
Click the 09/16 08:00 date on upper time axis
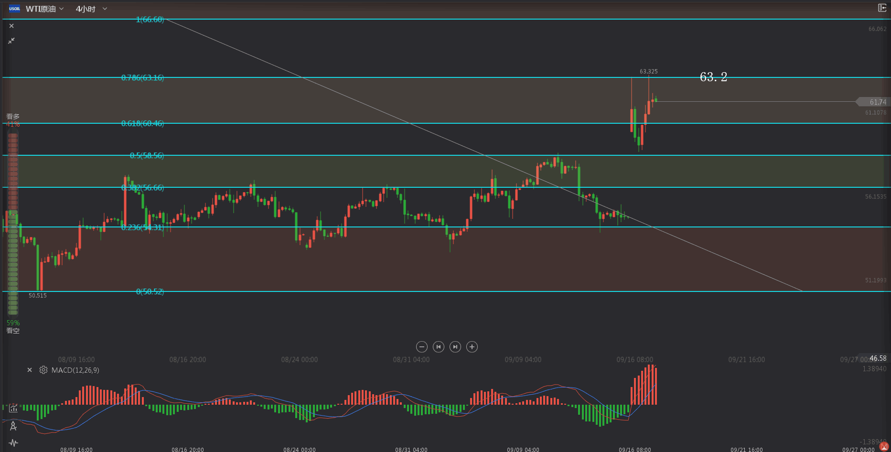(635, 359)
